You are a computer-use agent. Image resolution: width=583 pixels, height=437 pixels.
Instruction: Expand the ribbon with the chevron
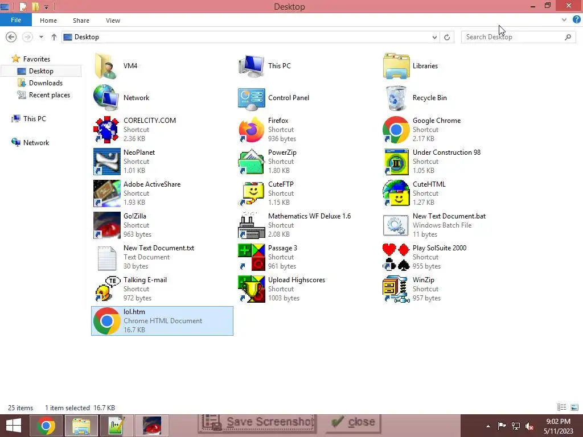click(x=564, y=20)
